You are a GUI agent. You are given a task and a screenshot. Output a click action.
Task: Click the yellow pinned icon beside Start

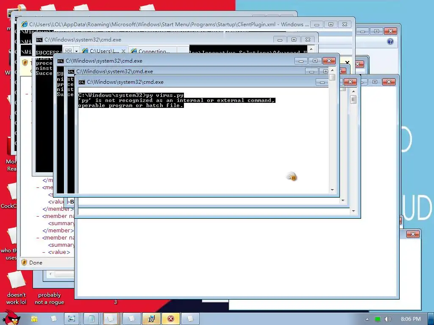tap(34, 319)
